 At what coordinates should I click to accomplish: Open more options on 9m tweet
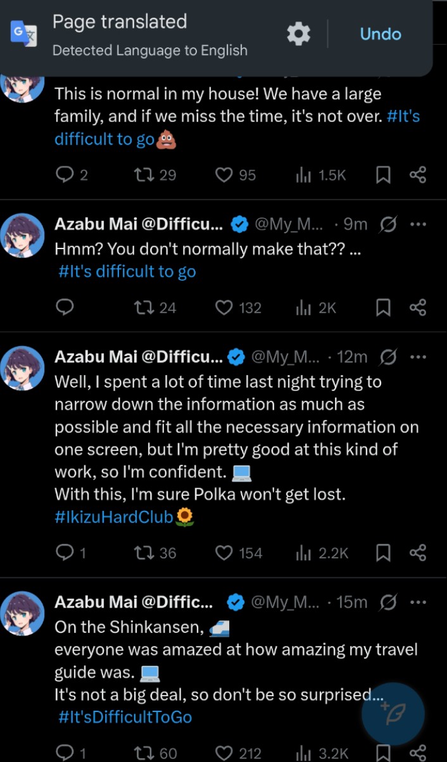418,224
